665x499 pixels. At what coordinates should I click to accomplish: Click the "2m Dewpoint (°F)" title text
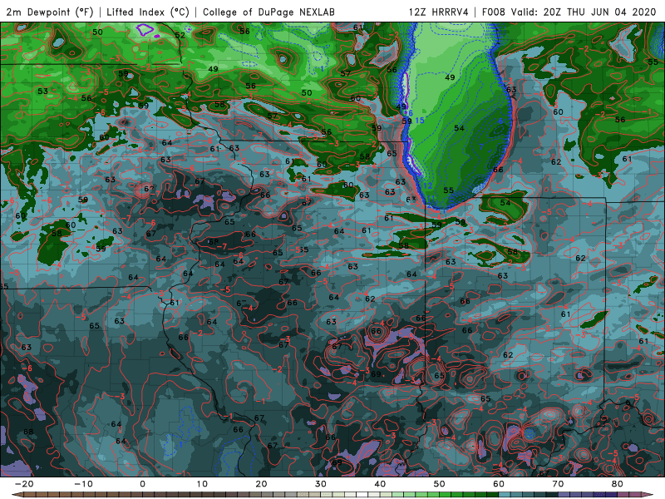click(x=50, y=12)
